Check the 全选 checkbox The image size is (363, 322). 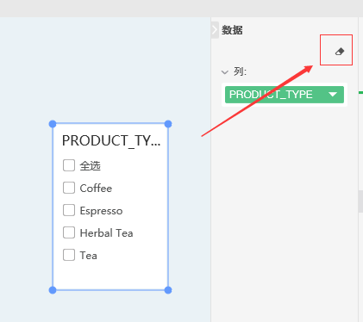pyautogui.click(x=69, y=165)
